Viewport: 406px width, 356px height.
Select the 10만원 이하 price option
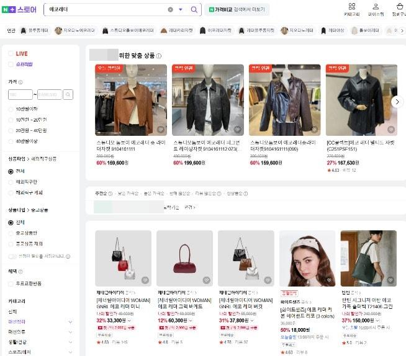click(11, 109)
